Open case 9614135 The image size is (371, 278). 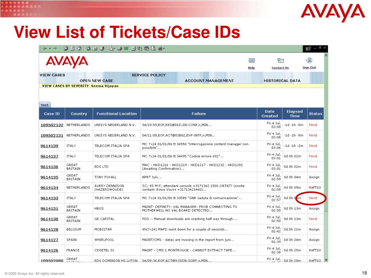pyautogui.click(x=49, y=177)
